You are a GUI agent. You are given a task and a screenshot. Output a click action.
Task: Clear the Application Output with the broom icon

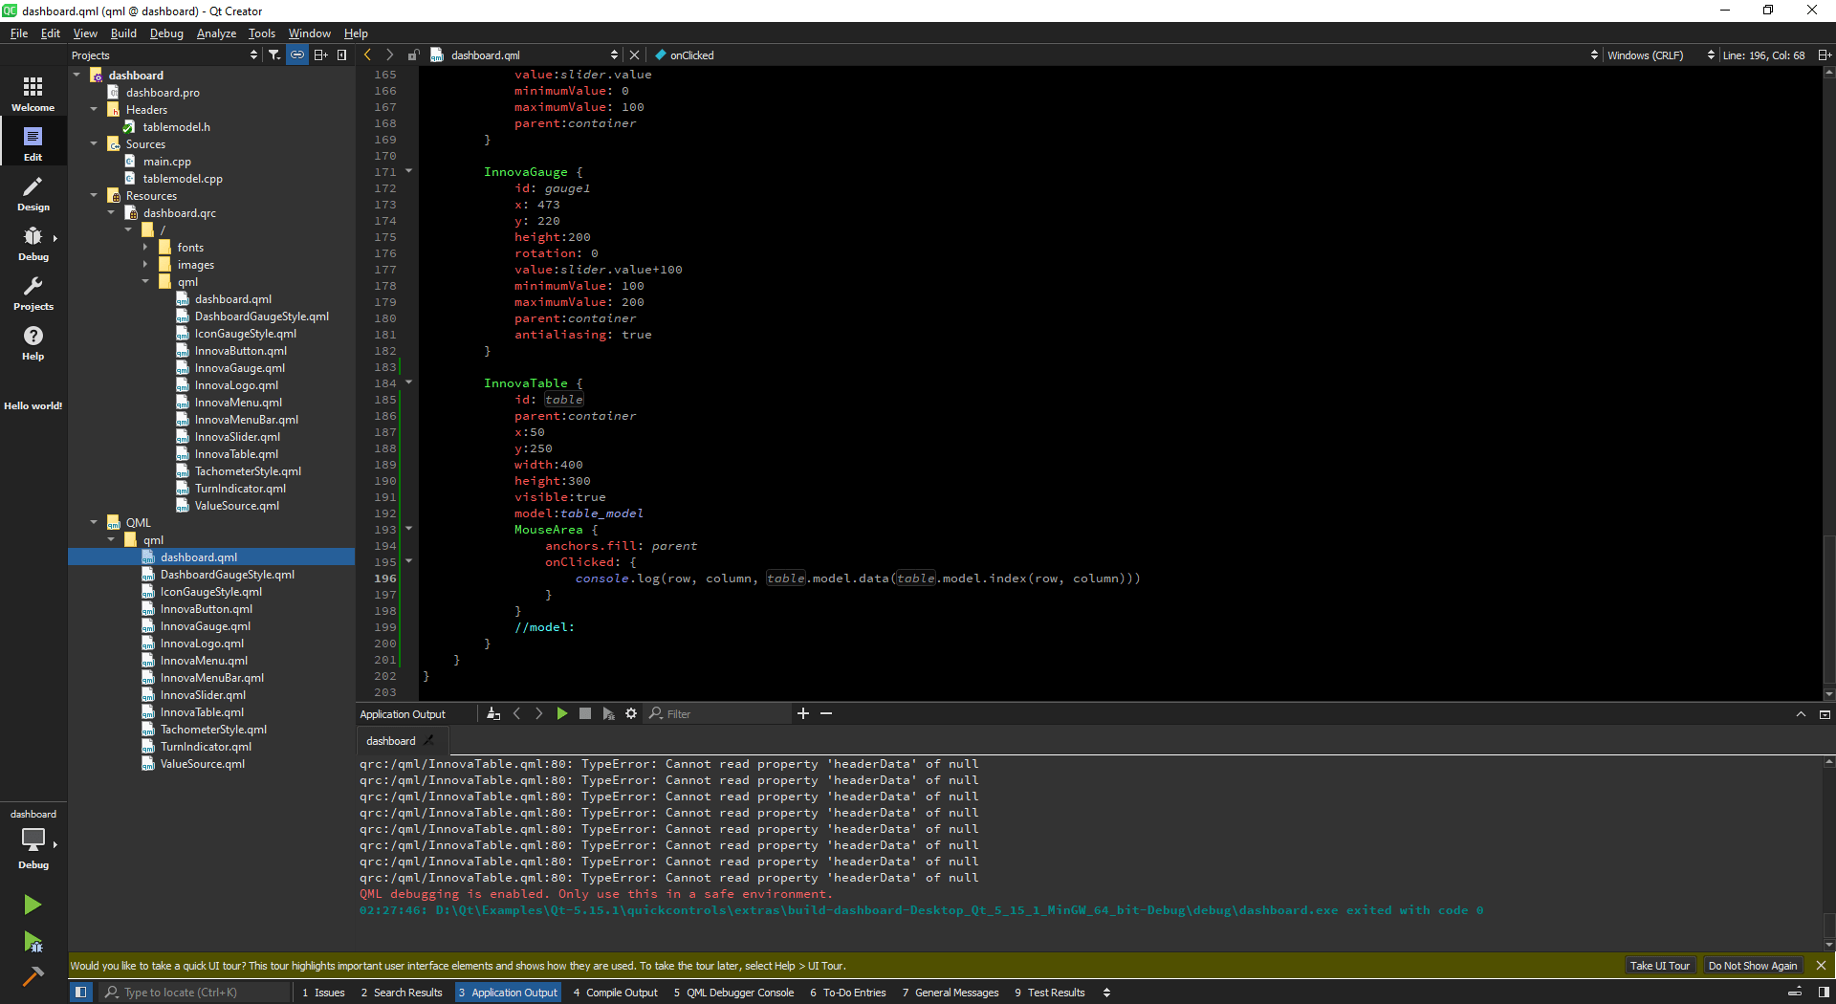pyautogui.click(x=493, y=713)
